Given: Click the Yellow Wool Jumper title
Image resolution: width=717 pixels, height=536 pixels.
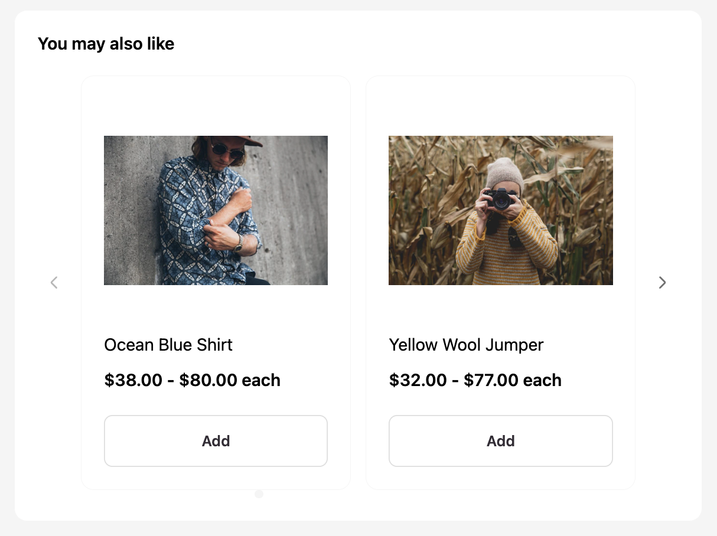Looking at the screenshot, I should click(x=466, y=345).
